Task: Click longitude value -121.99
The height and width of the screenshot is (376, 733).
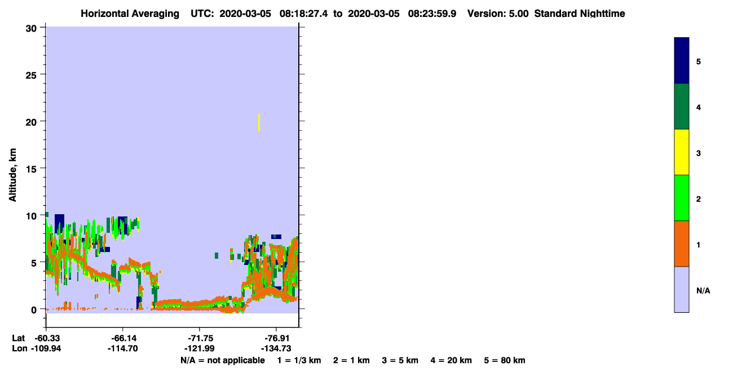Action: [199, 348]
